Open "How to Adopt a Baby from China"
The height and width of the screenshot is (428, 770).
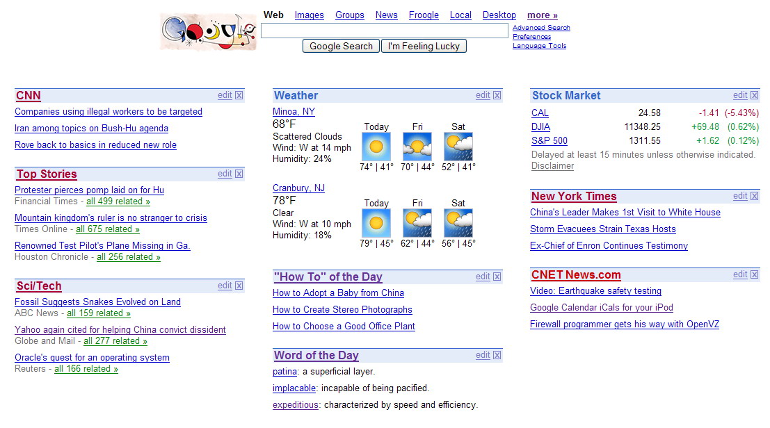(338, 293)
